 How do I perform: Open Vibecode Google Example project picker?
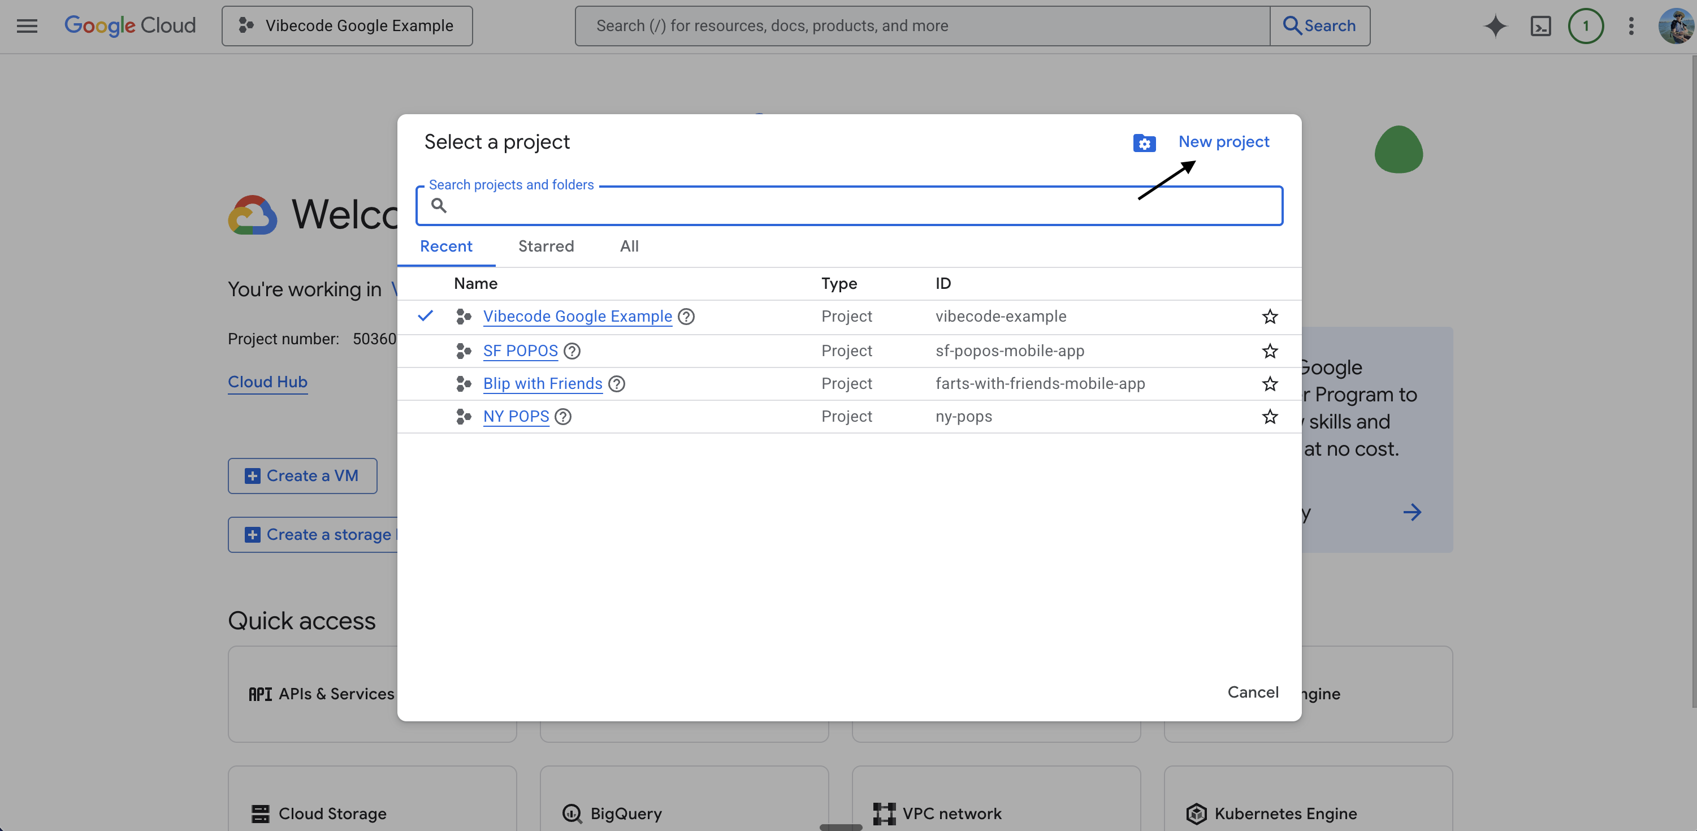point(347,25)
